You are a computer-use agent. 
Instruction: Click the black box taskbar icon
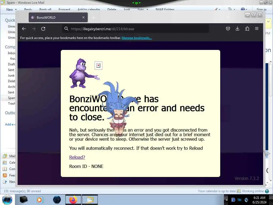pos(23,200)
